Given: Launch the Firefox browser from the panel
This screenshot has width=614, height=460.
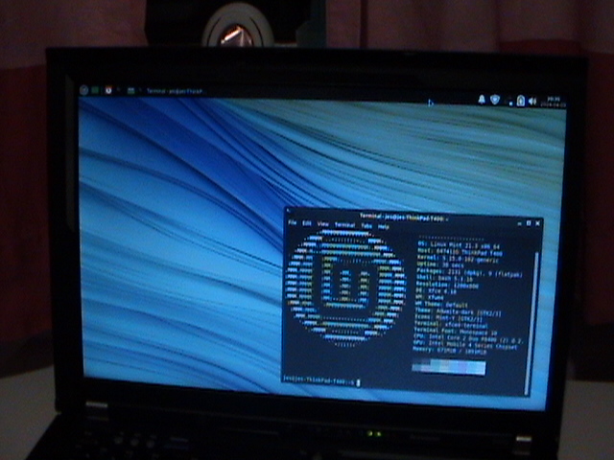Looking at the screenshot, I should coord(108,90).
